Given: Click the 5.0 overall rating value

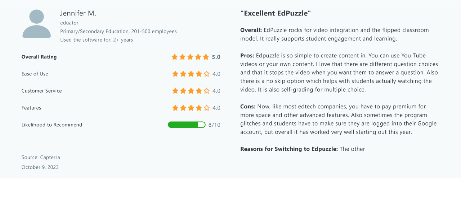Looking at the screenshot, I should [216, 57].
